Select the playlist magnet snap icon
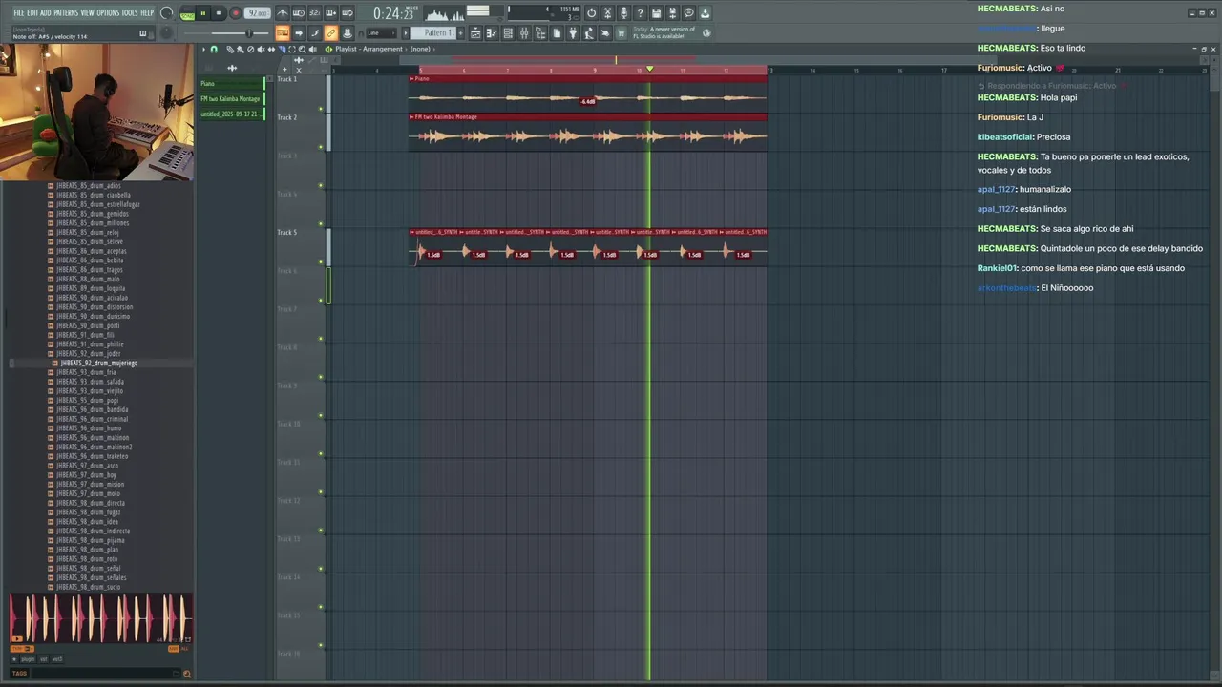Viewport: 1222px width, 687px height. [214, 49]
